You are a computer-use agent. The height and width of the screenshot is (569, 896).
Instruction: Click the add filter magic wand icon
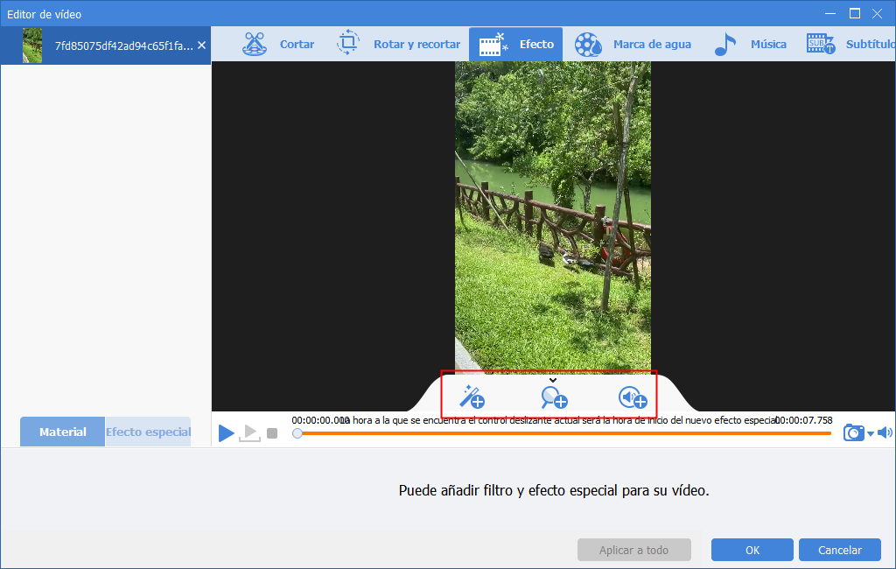[472, 397]
